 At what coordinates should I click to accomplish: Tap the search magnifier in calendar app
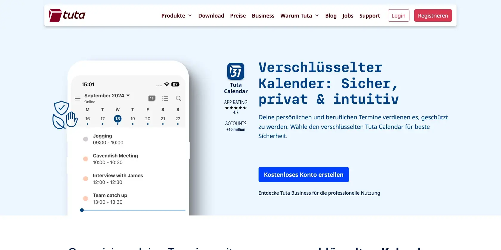(179, 99)
